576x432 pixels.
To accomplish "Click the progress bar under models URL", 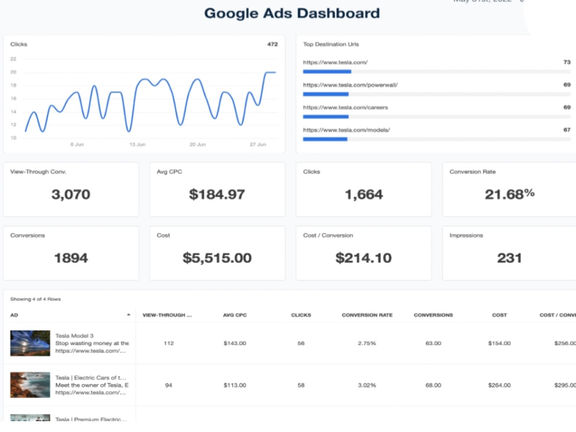I will pos(437,139).
